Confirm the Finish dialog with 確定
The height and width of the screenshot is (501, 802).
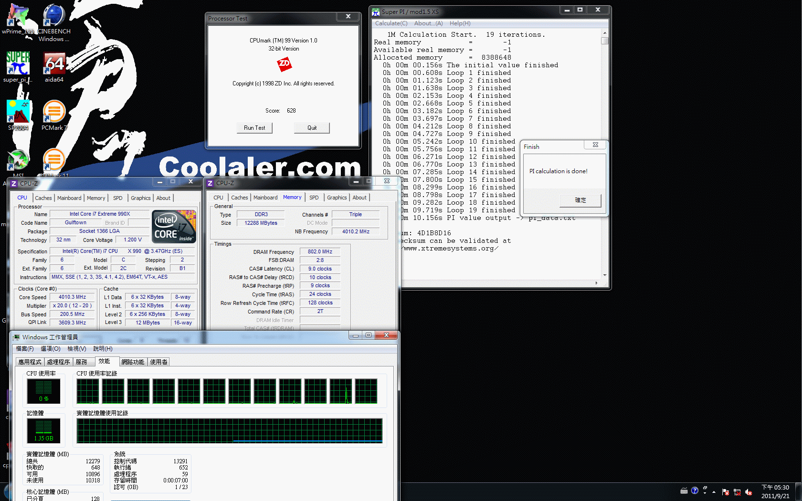(580, 200)
